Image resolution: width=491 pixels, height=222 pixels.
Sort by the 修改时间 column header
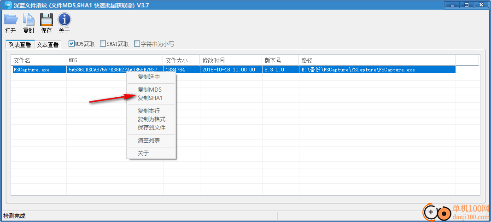231,60
